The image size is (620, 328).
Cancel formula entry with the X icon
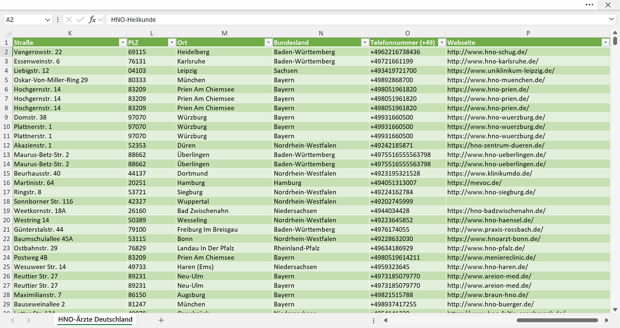pyautogui.click(x=69, y=20)
